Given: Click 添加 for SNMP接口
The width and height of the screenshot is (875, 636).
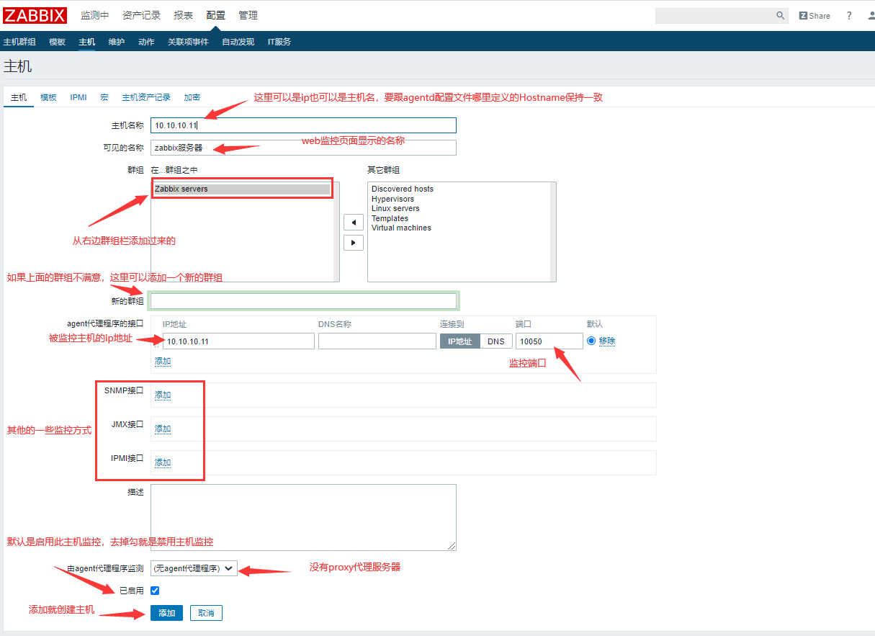Looking at the screenshot, I should [x=163, y=395].
